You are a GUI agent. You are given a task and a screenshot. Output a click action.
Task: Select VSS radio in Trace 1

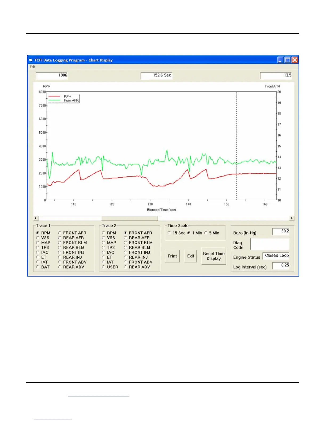click(38, 238)
